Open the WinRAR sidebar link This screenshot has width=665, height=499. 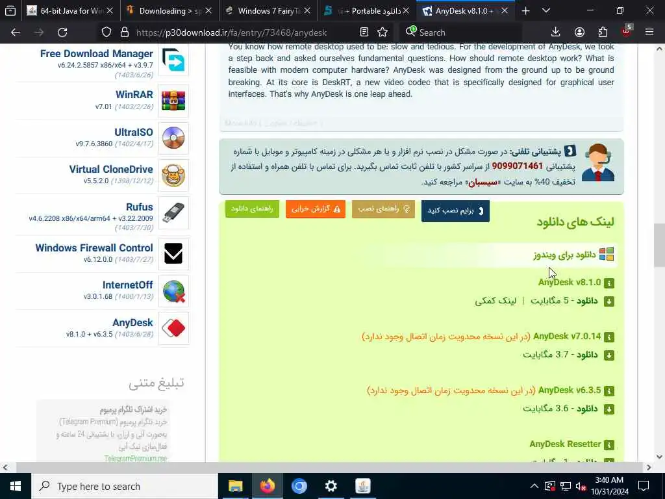pyautogui.click(x=134, y=95)
